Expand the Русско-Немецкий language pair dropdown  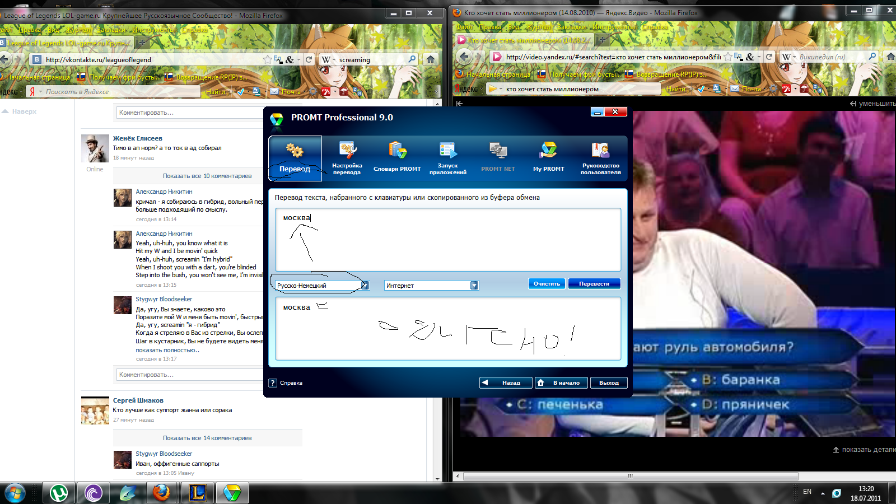[x=365, y=286]
